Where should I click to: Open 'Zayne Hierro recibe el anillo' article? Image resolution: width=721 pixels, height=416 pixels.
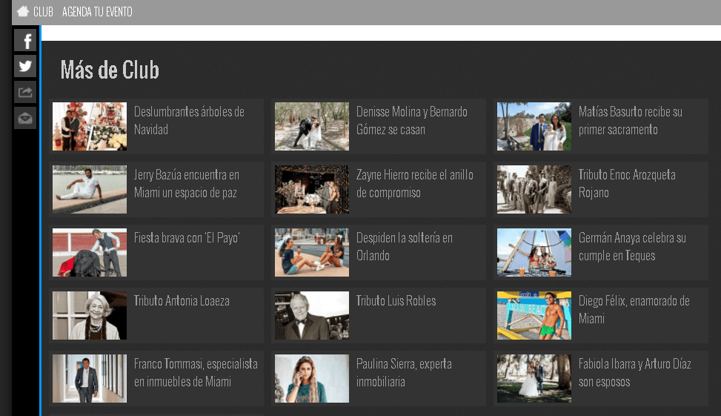point(414,183)
